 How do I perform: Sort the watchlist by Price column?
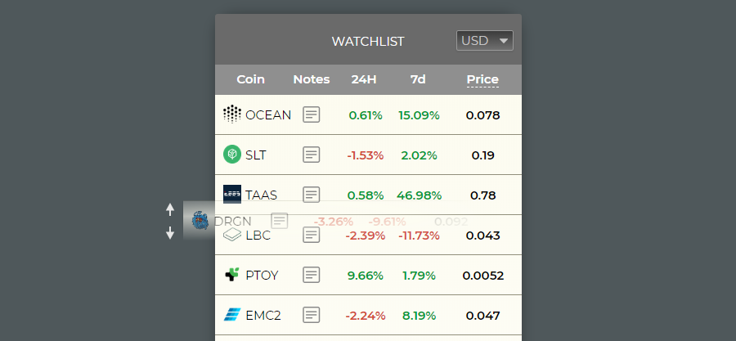click(x=482, y=80)
